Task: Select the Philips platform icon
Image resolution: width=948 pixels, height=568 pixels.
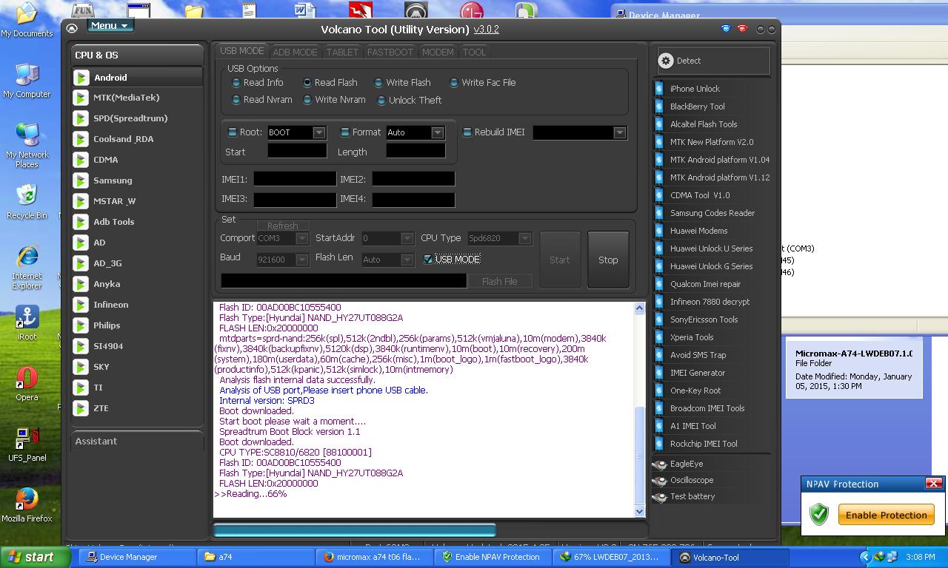Action: [x=81, y=325]
